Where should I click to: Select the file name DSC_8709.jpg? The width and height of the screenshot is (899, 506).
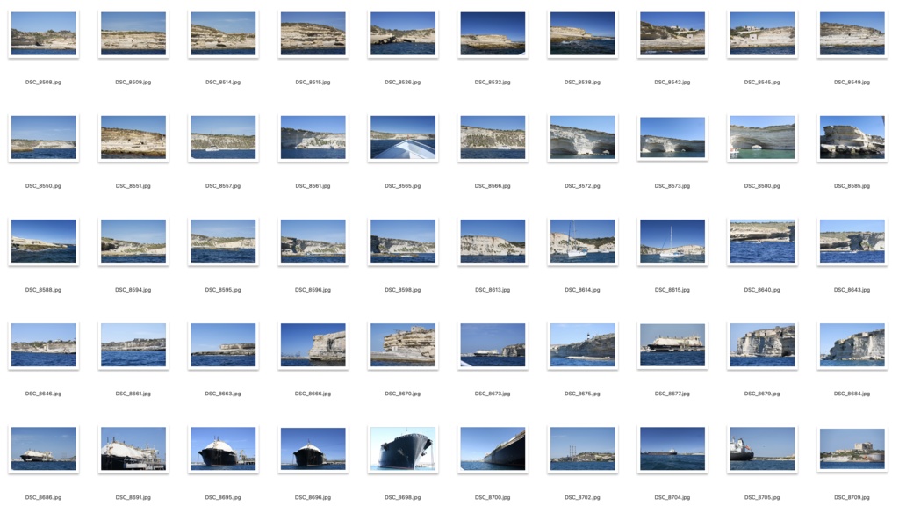pyautogui.click(x=852, y=498)
